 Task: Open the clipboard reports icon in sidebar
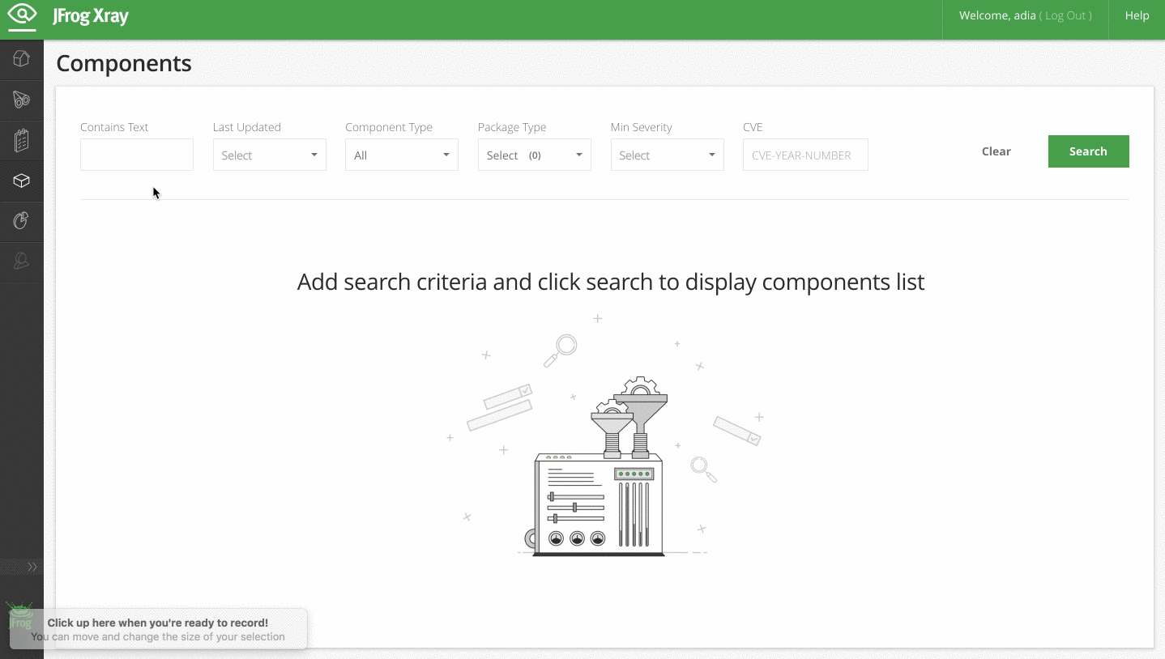21,139
